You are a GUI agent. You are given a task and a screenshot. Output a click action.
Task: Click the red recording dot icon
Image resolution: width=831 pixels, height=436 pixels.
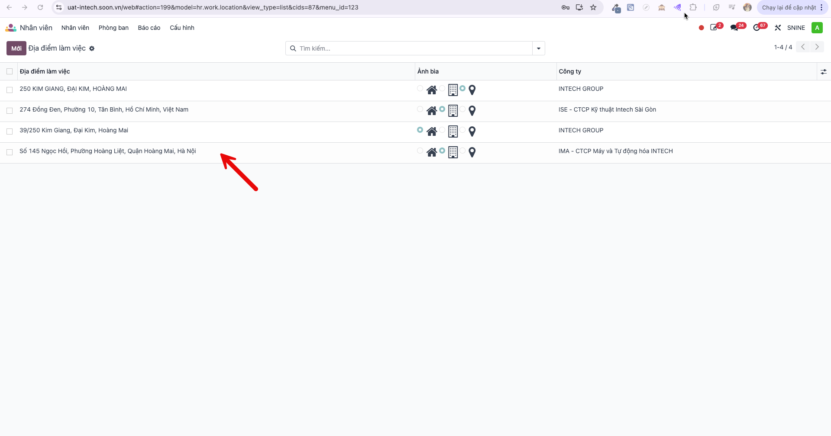701,28
